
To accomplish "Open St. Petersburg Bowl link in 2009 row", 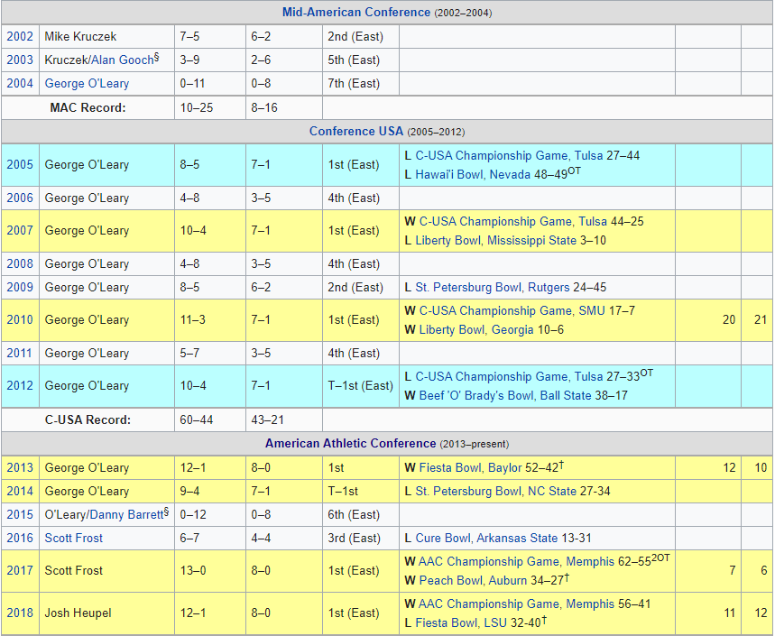I will pos(468,288).
